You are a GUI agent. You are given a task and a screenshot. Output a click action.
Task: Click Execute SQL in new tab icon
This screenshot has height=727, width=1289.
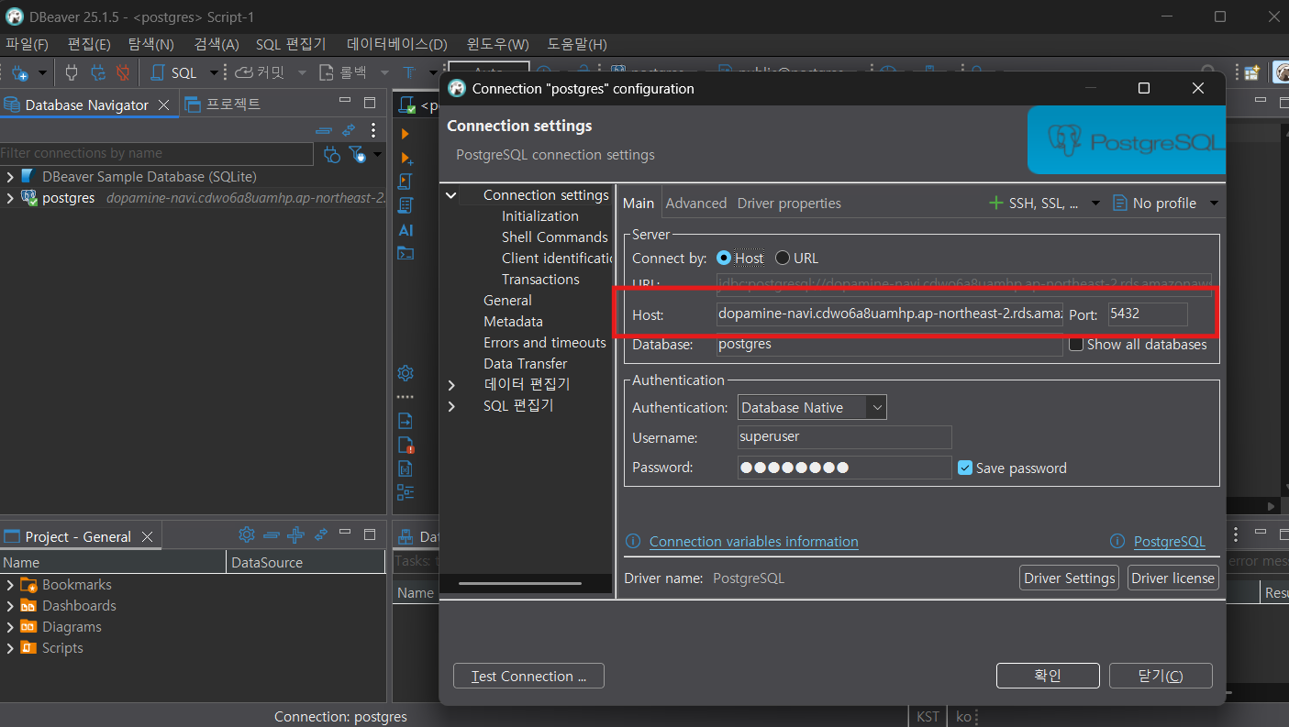click(x=406, y=158)
